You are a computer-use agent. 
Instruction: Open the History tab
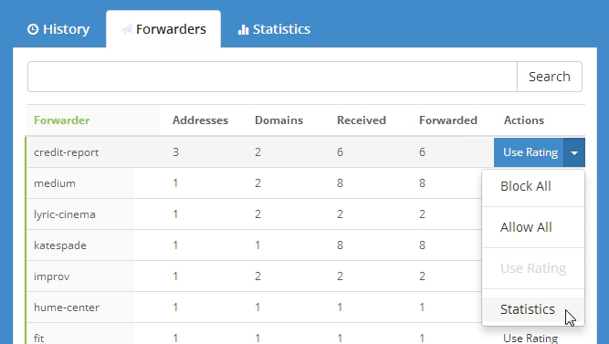pyautogui.click(x=58, y=29)
